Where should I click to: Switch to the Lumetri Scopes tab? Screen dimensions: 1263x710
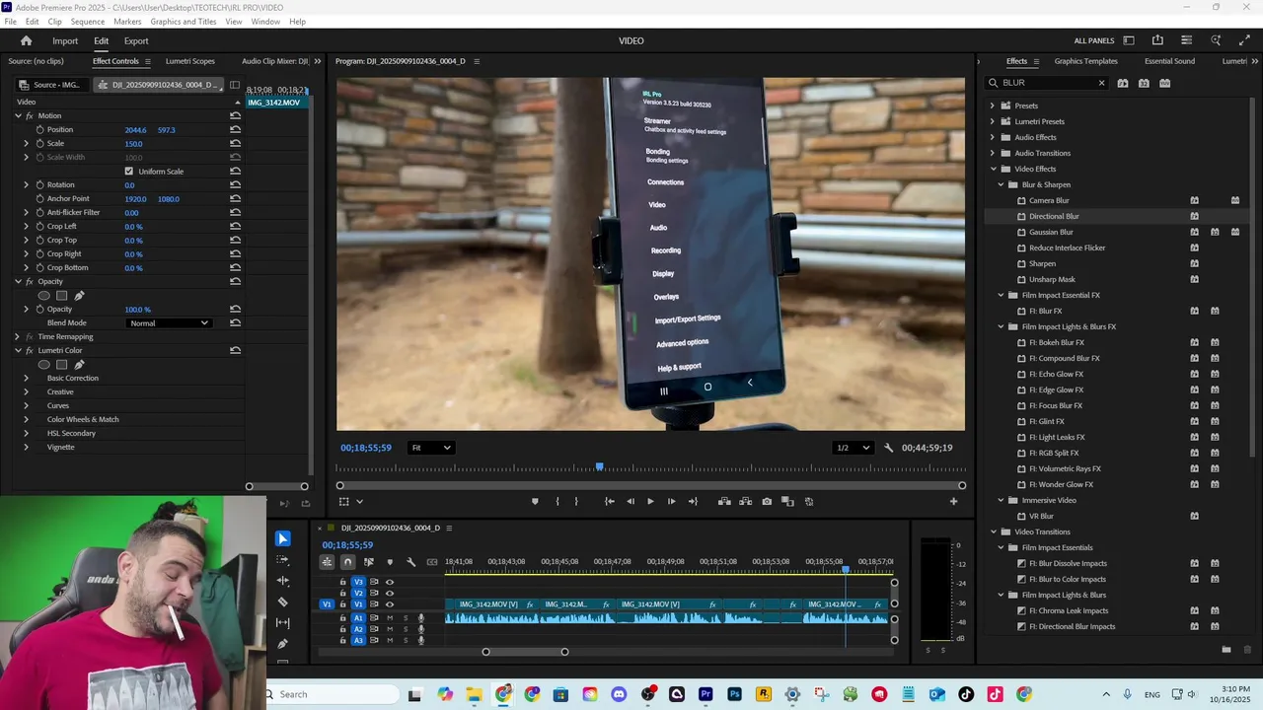click(x=189, y=61)
